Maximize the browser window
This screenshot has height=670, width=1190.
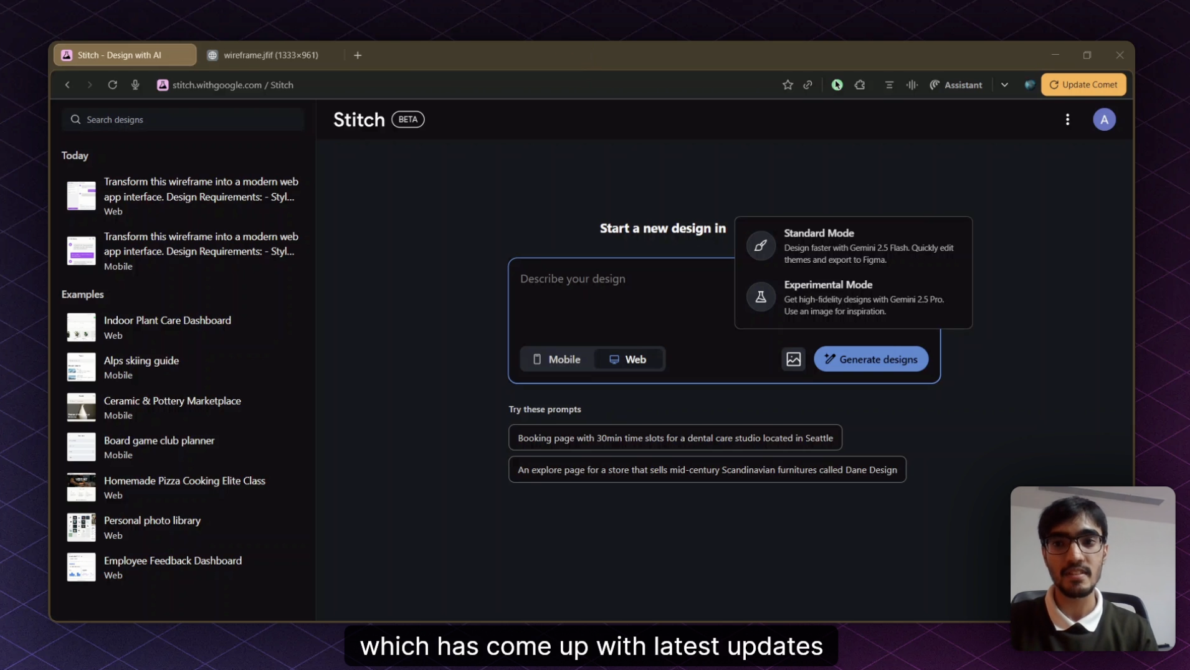[x=1087, y=55]
